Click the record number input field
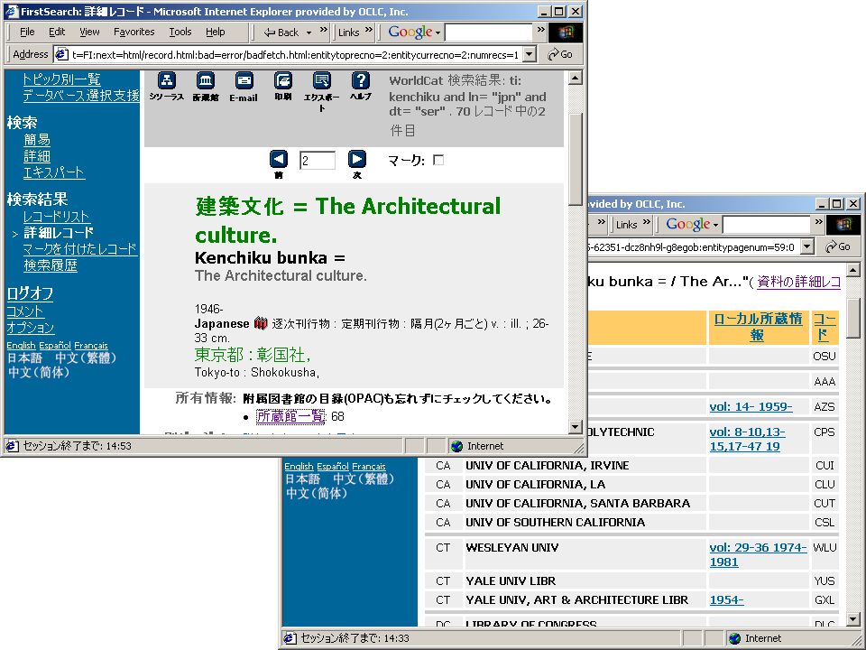Viewport: 866px width, 650px height. (x=317, y=161)
